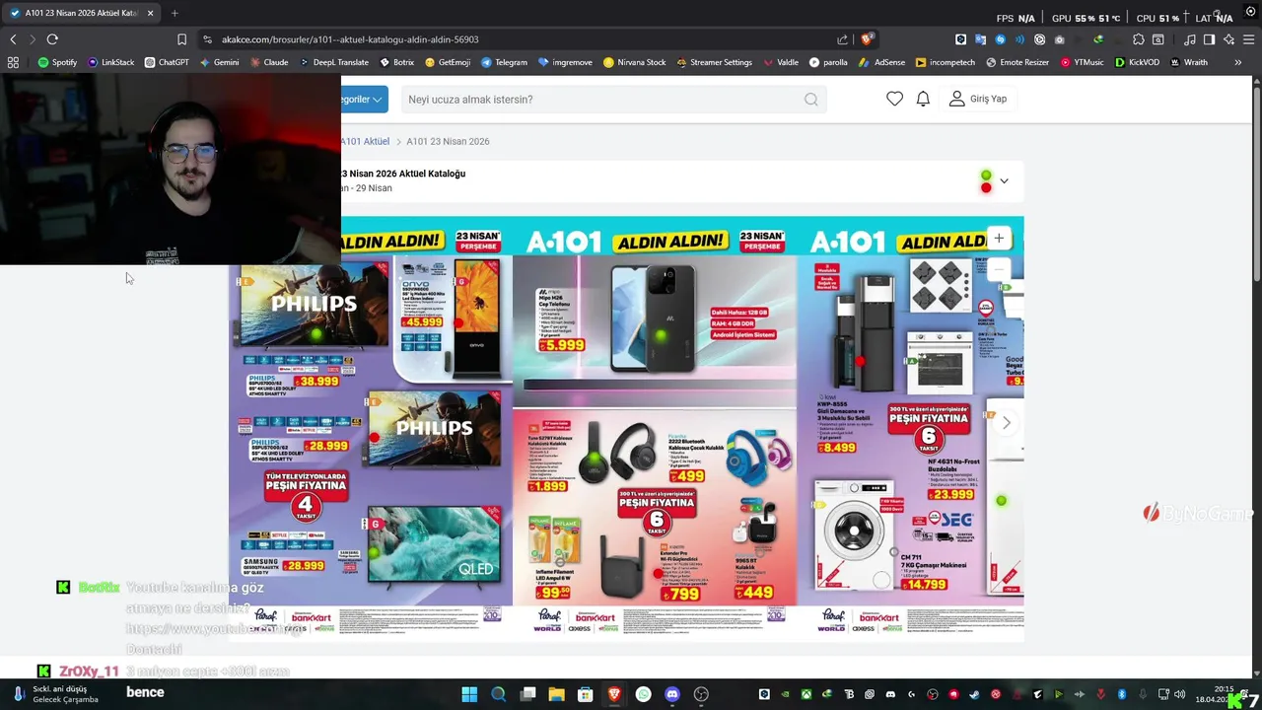Open the Gemini bookmark
This screenshot has height=710, width=1262.
tap(219, 62)
